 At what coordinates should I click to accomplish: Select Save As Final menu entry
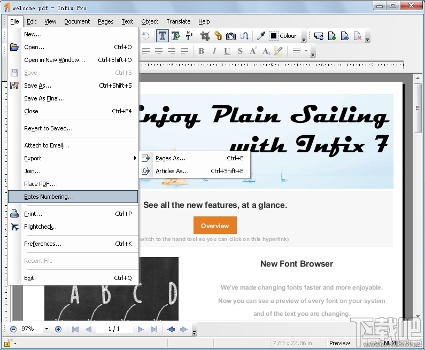pos(73,98)
